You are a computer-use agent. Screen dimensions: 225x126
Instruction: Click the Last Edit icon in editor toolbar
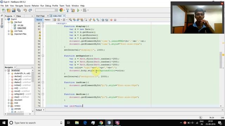[55, 20]
